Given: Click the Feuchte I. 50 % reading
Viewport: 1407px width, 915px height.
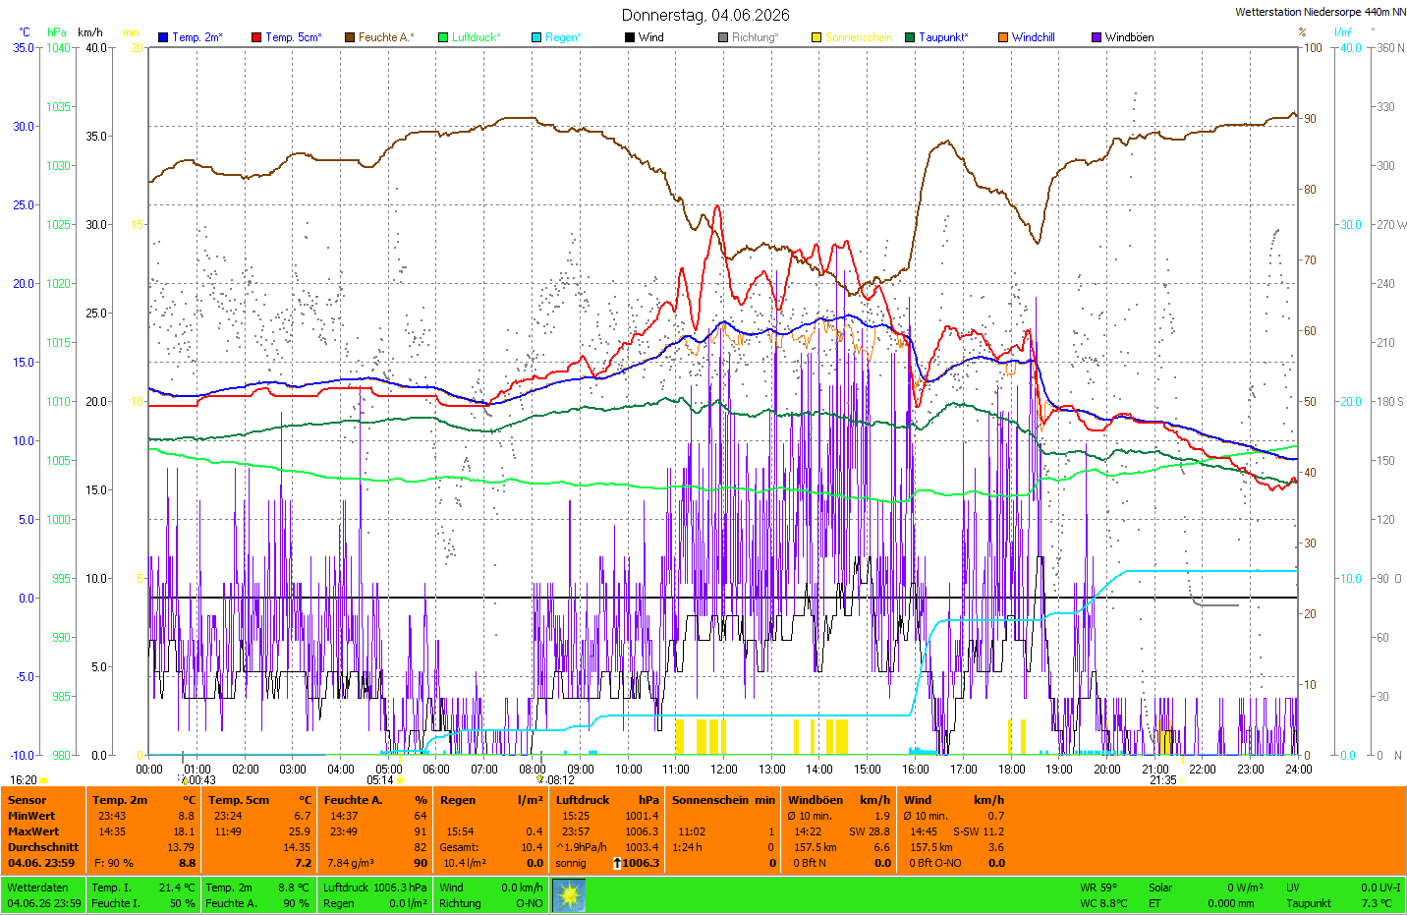Looking at the screenshot, I should [143, 903].
